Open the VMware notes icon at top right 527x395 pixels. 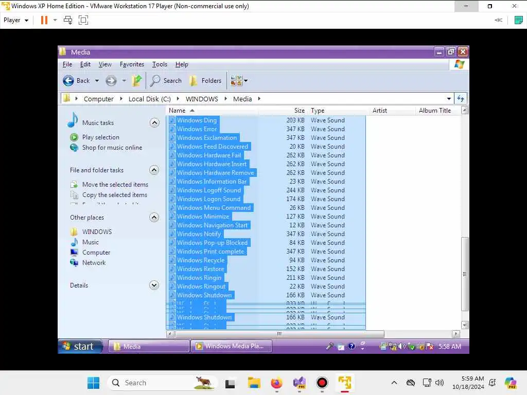pos(519,20)
